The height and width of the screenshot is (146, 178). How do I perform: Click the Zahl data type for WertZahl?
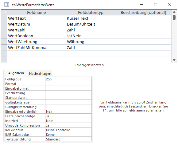coord(90,30)
